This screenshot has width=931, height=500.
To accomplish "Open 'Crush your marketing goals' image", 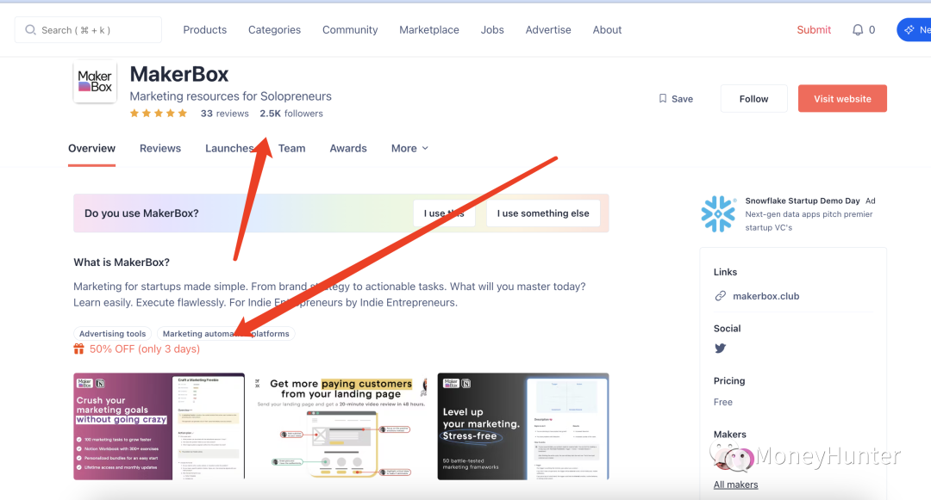I will [x=159, y=426].
